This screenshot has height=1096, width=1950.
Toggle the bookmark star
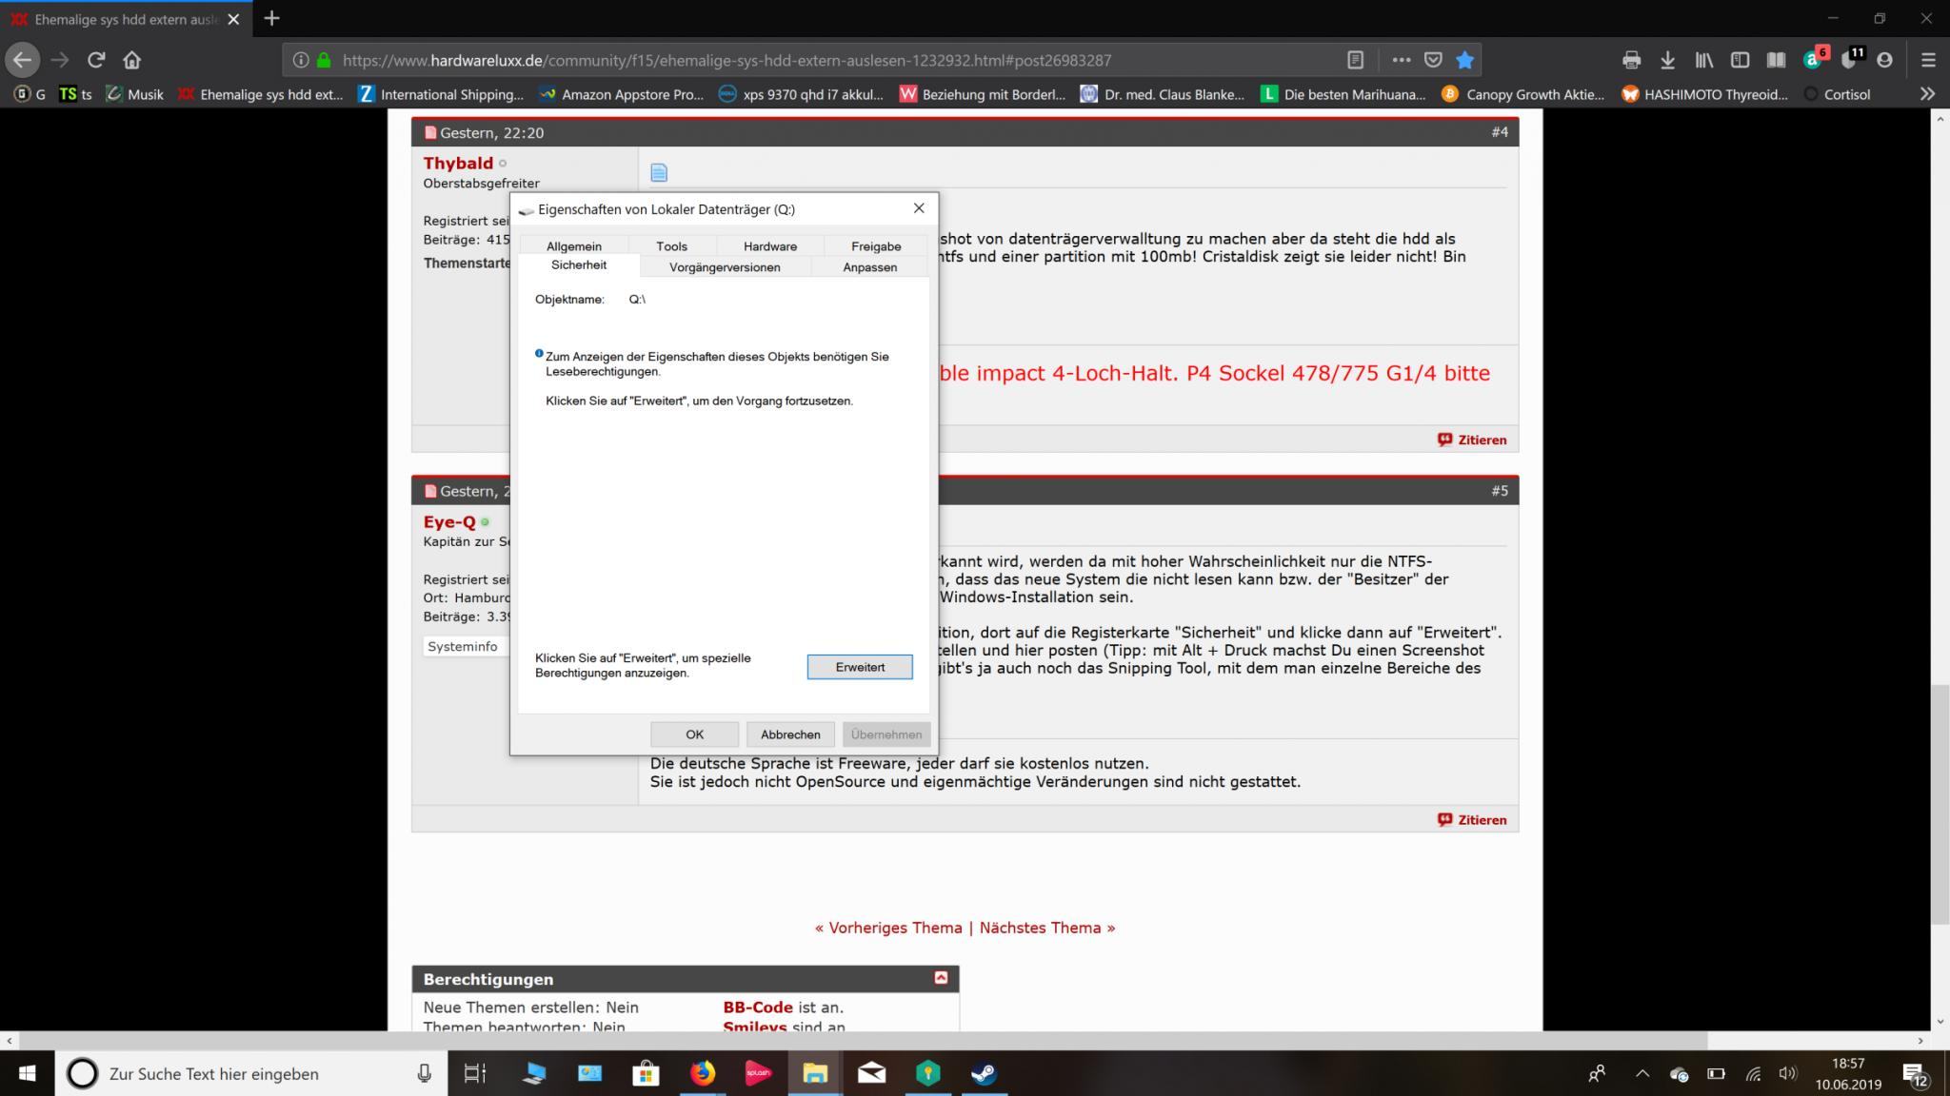pos(1464,60)
